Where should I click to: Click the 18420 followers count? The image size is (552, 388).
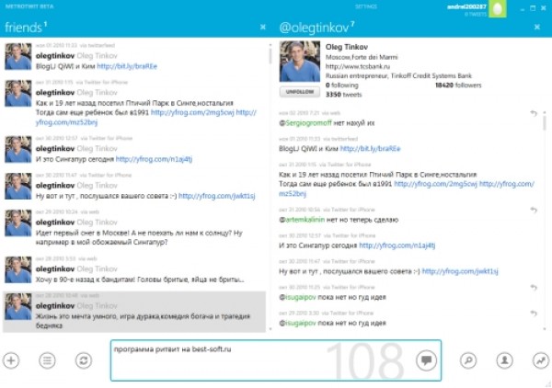point(458,85)
